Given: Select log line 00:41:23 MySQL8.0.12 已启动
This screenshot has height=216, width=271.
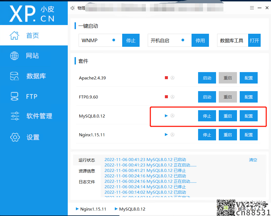Looking at the screenshot, I should coord(145,159).
